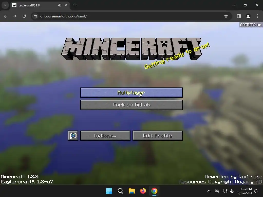Open the CREDITS.txt link

251,25
